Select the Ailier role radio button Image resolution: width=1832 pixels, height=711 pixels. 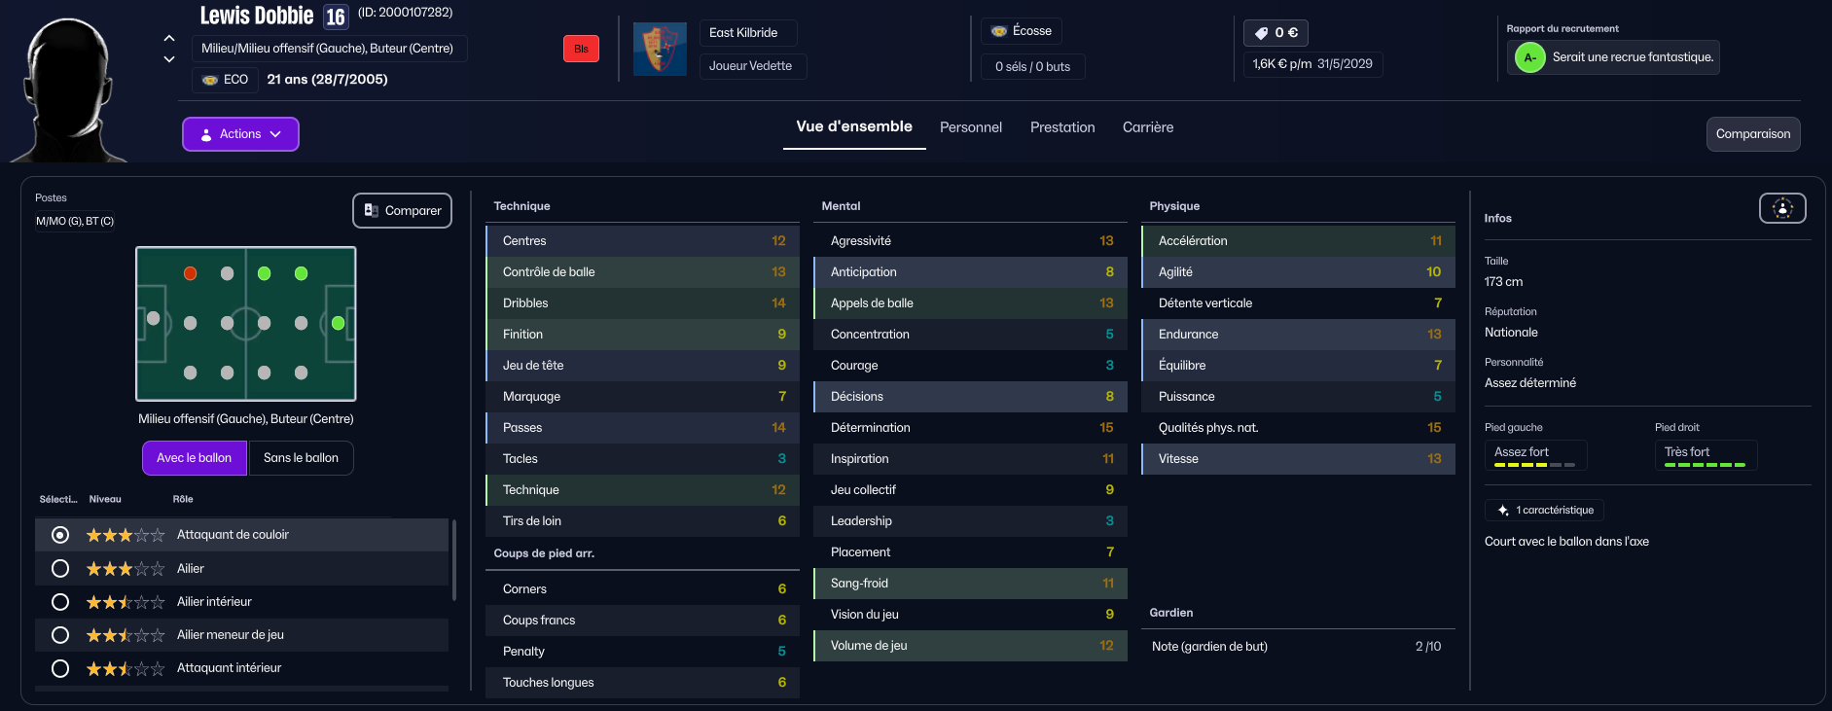pyautogui.click(x=60, y=568)
